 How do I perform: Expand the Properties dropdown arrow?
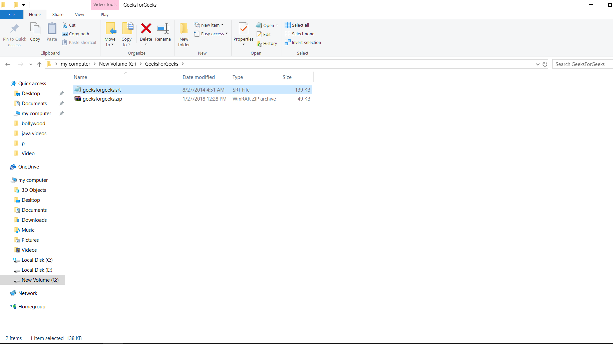click(x=244, y=44)
